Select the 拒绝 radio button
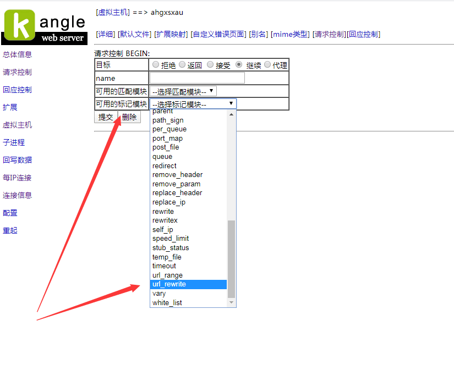454x370 pixels. [156, 65]
